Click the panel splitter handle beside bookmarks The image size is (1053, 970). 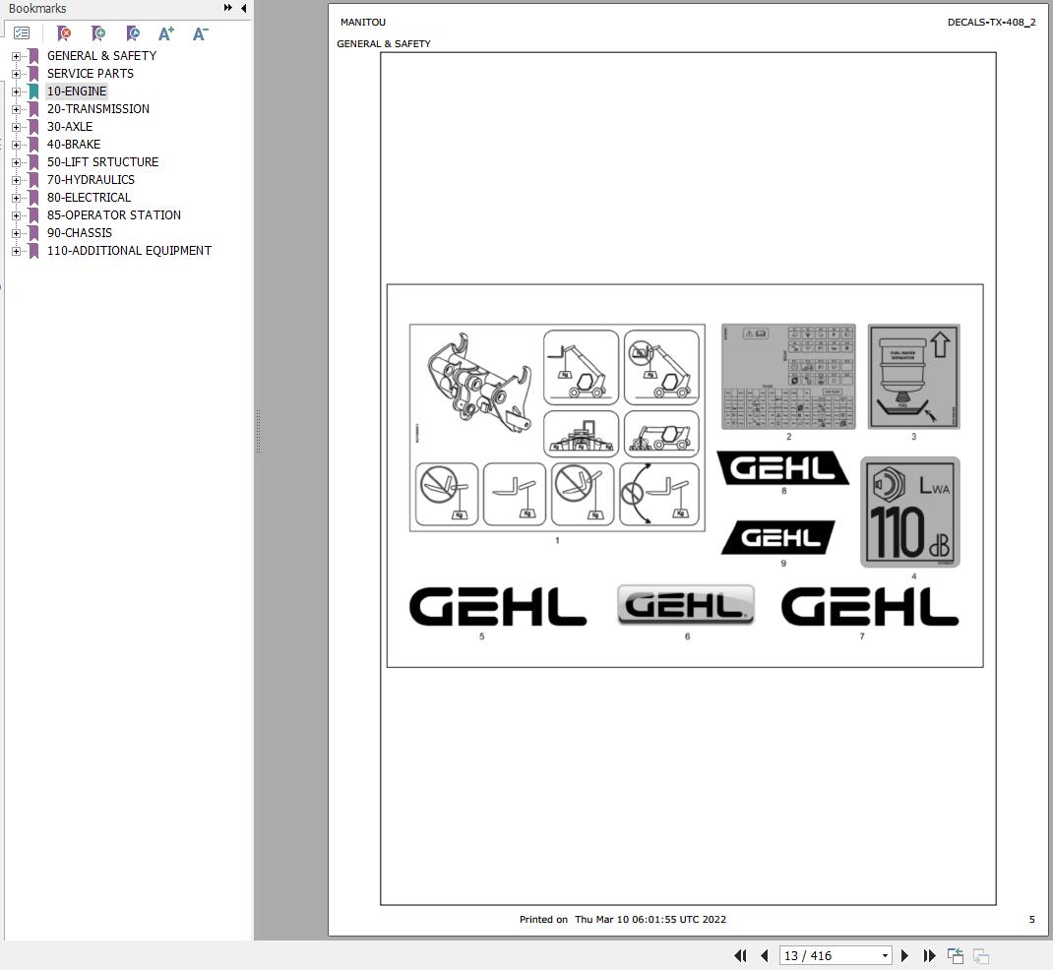coord(258,432)
